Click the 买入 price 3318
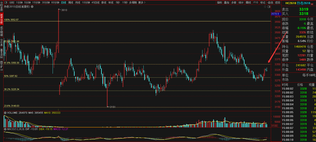The image size is (316, 142). click(304, 14)
